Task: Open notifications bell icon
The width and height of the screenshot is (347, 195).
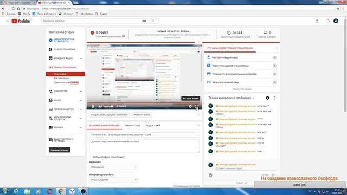Action: [328, 21]
